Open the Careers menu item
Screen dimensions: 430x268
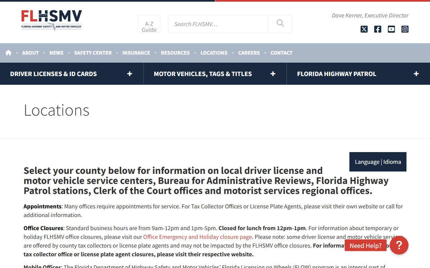pos(249,53)
